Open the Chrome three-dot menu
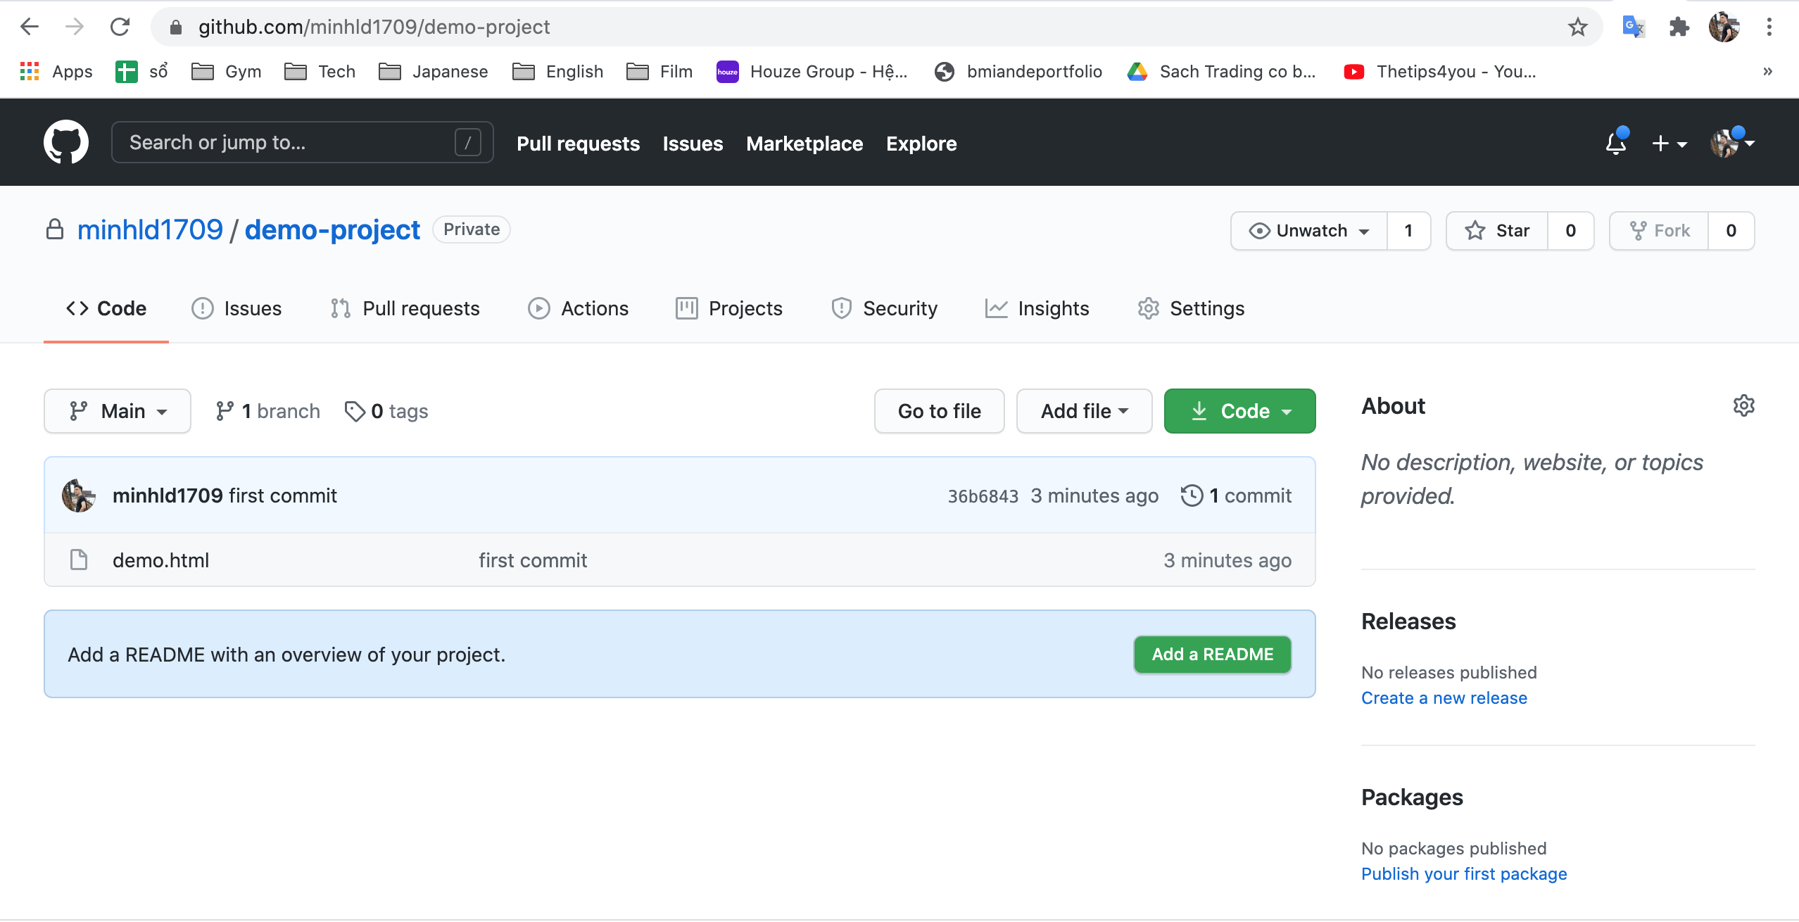 click(1769, 27)
